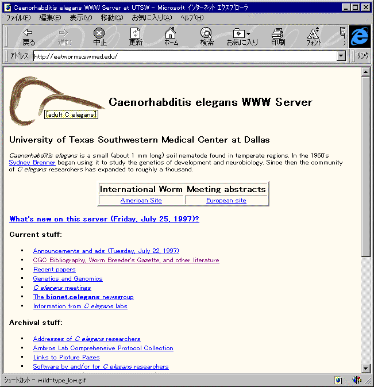Screen dimensions: 374x387
Task: Click the Refresh page icon
Action: pos(136,37)
